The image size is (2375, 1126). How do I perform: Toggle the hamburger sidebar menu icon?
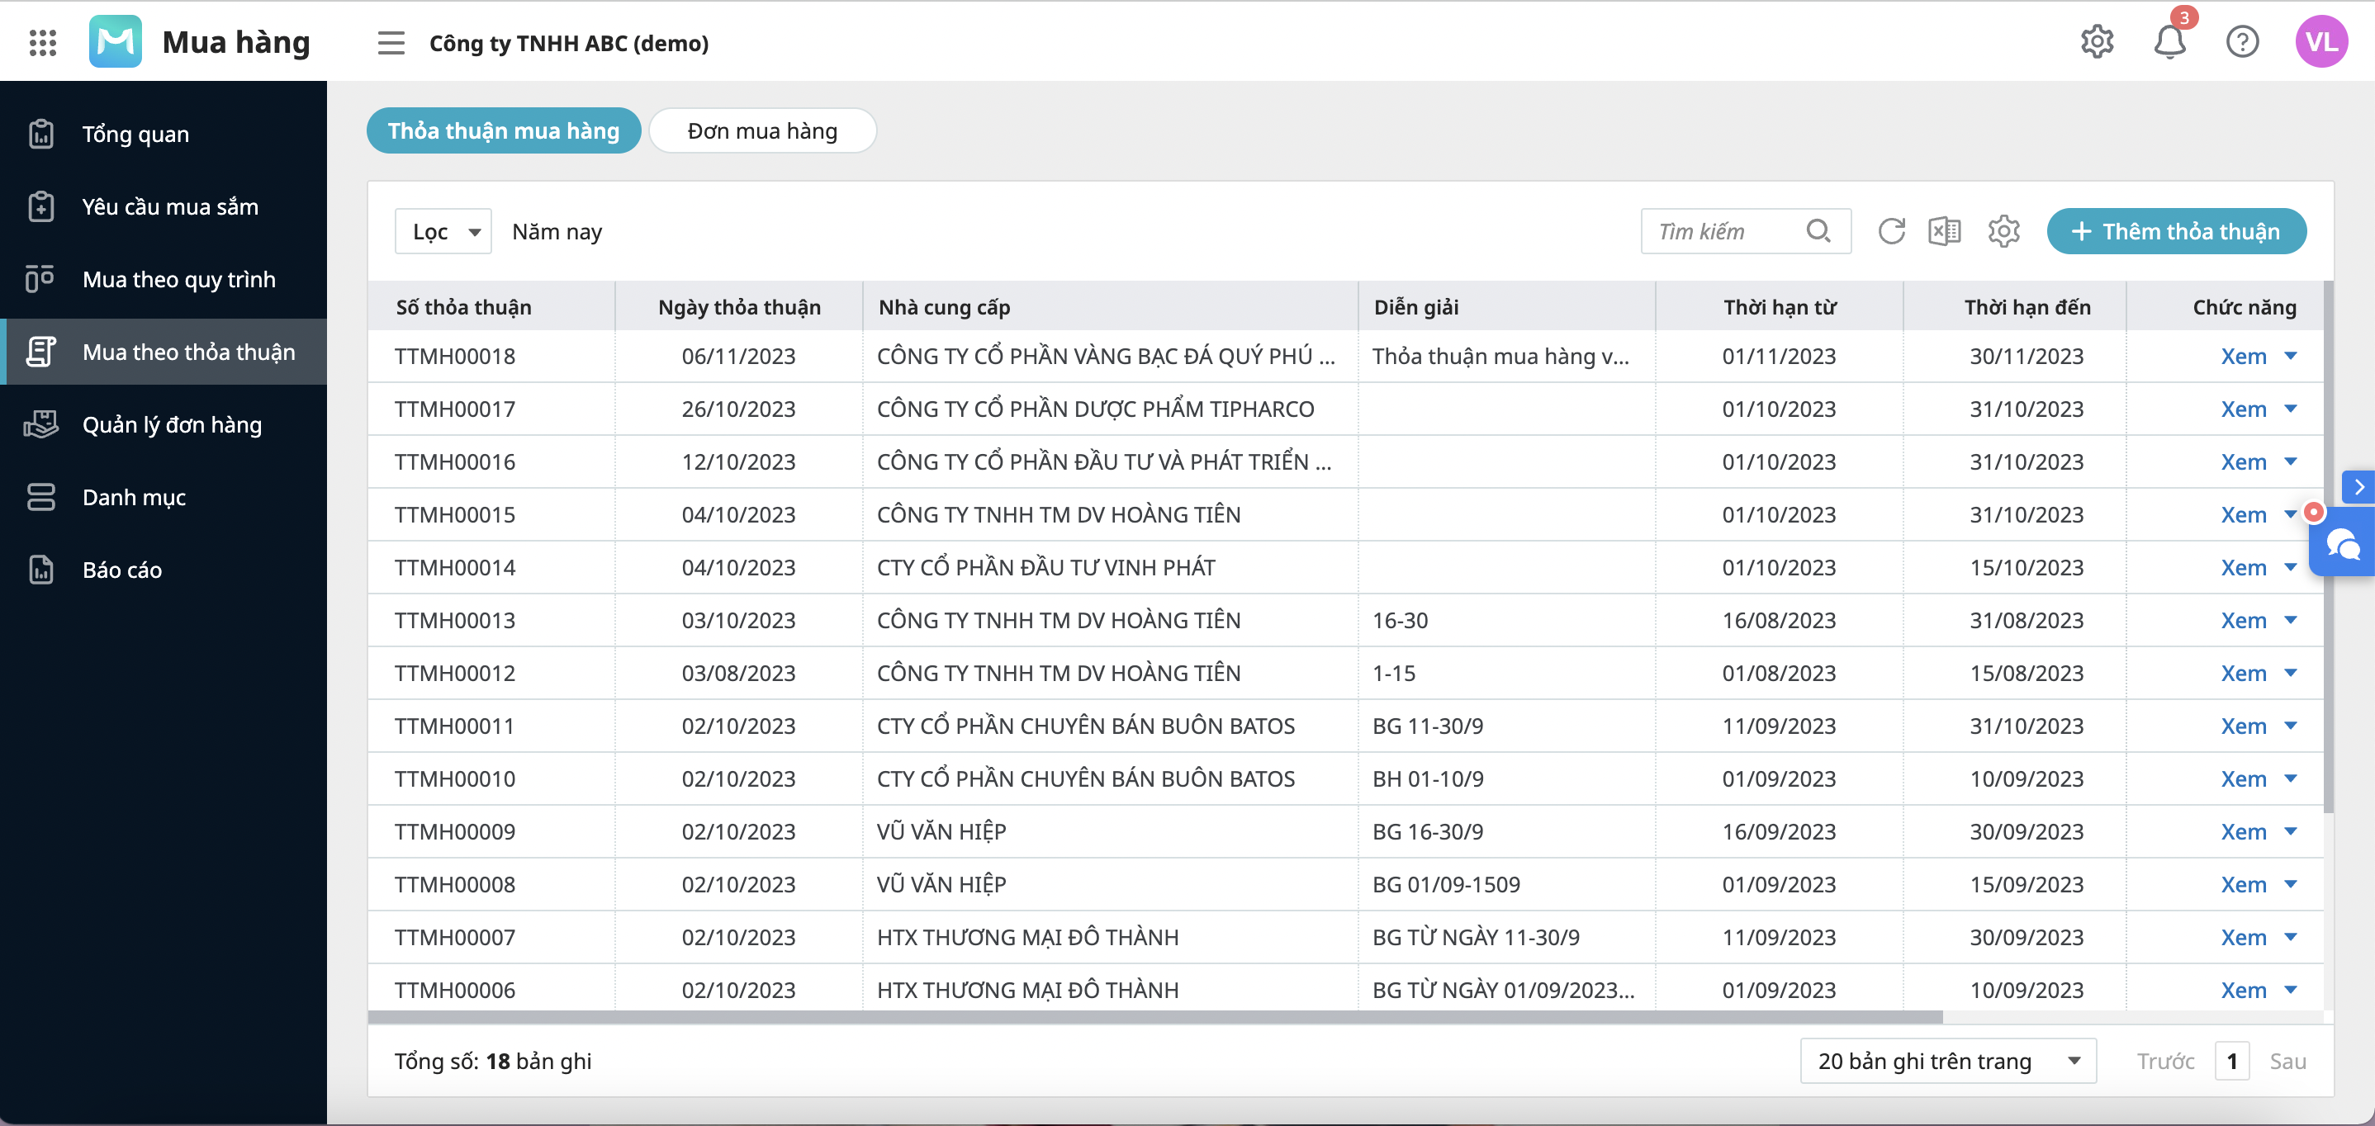pyautogui.click(x=391, y=42)
